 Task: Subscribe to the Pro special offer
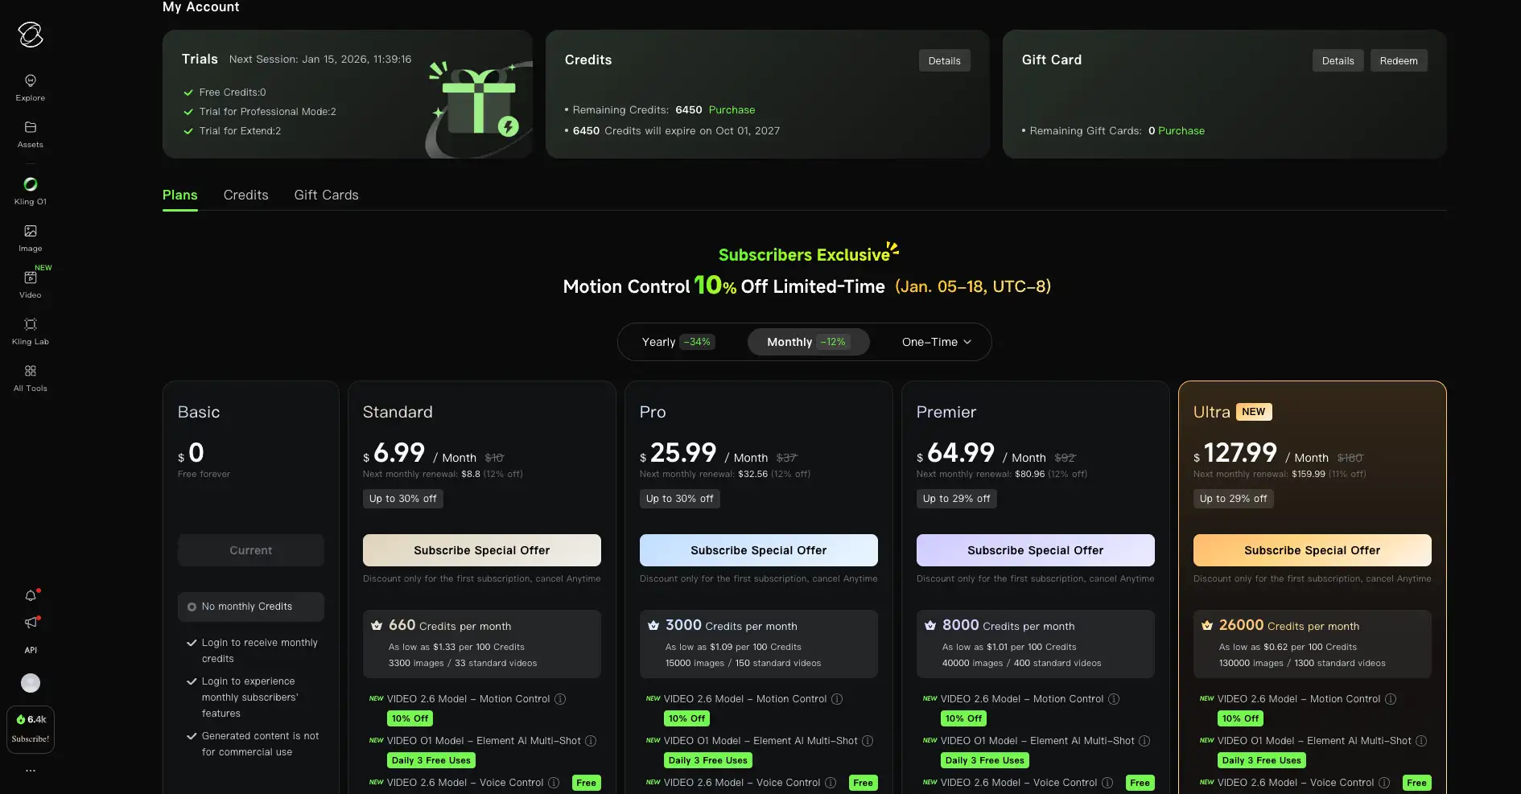pyautogui.click(x=758, y=550)
